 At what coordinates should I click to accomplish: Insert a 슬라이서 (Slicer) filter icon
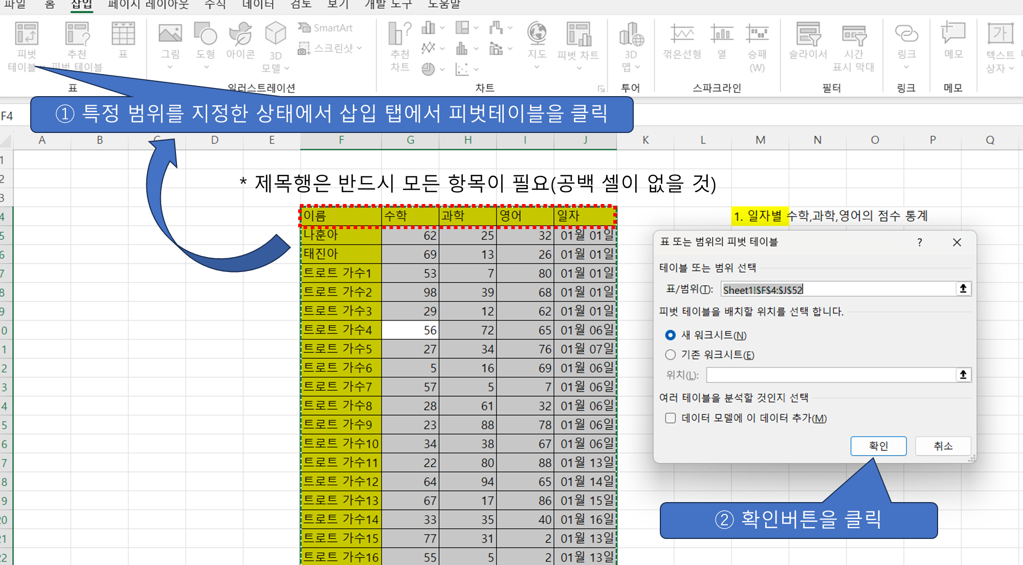(x=808, y=35)
